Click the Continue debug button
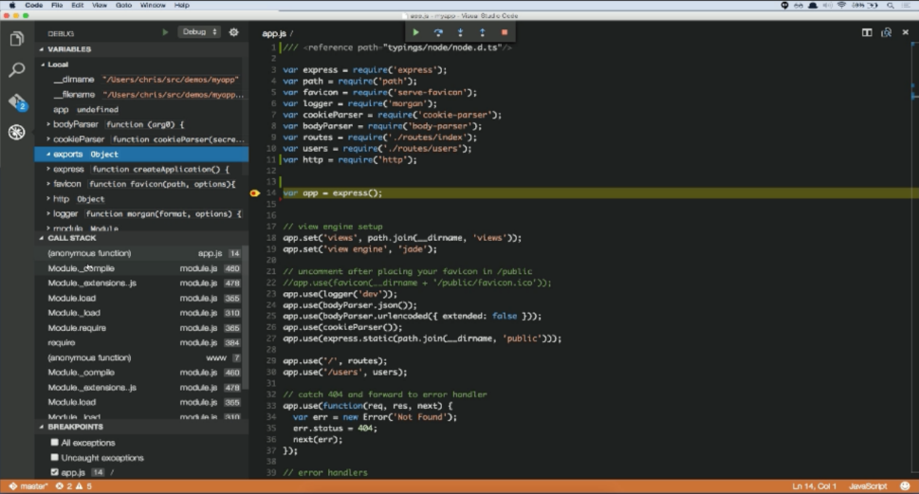The image size is (919, 494). tap(415, 32)
